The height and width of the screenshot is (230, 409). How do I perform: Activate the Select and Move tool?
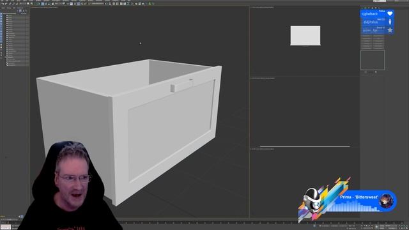(x=43, y=4)
